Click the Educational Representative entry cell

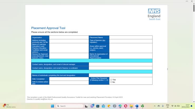tap(131, 56)
